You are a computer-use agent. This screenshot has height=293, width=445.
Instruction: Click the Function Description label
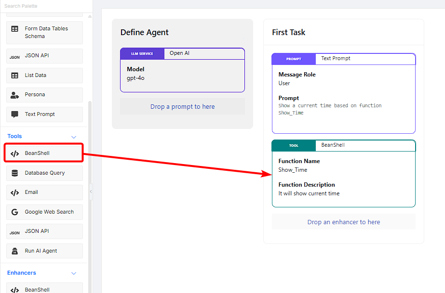[307, 185]
